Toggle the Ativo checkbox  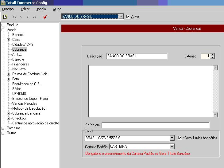[128, 17]
